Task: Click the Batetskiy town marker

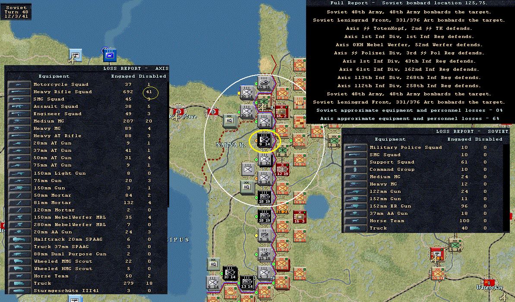Action: 489,282
